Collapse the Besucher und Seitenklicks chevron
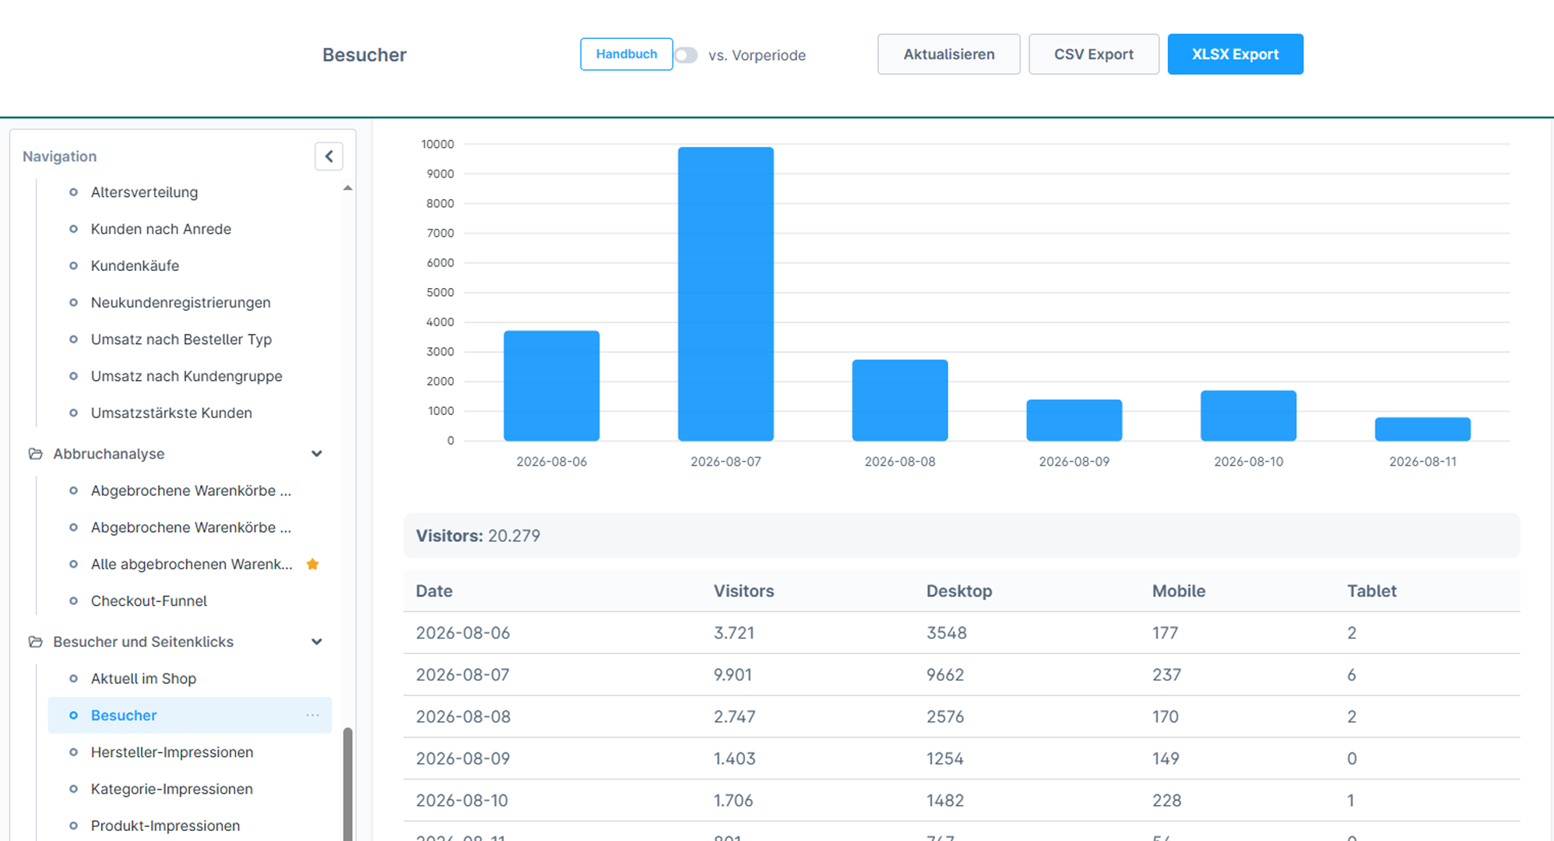 (317, 642)
